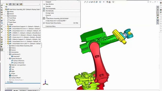Click Zoom to Fit magnifier icon

(85, 2)
